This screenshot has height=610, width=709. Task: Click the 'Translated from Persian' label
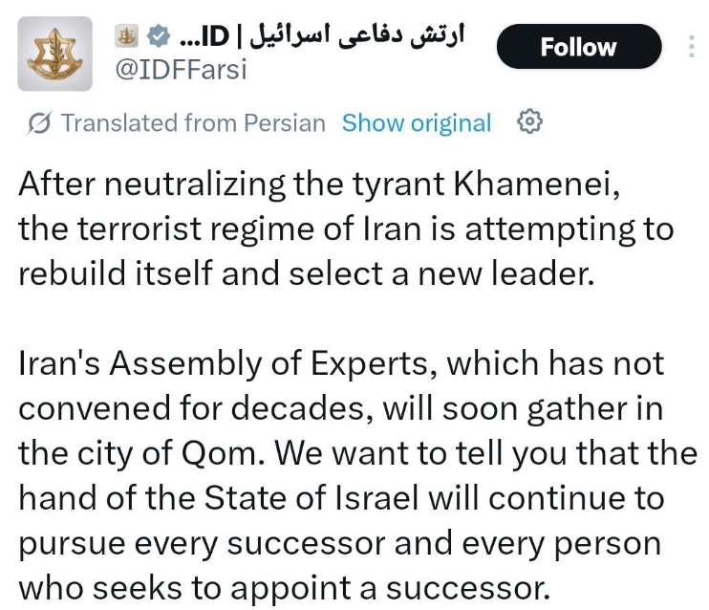click(x=192, y=123)
